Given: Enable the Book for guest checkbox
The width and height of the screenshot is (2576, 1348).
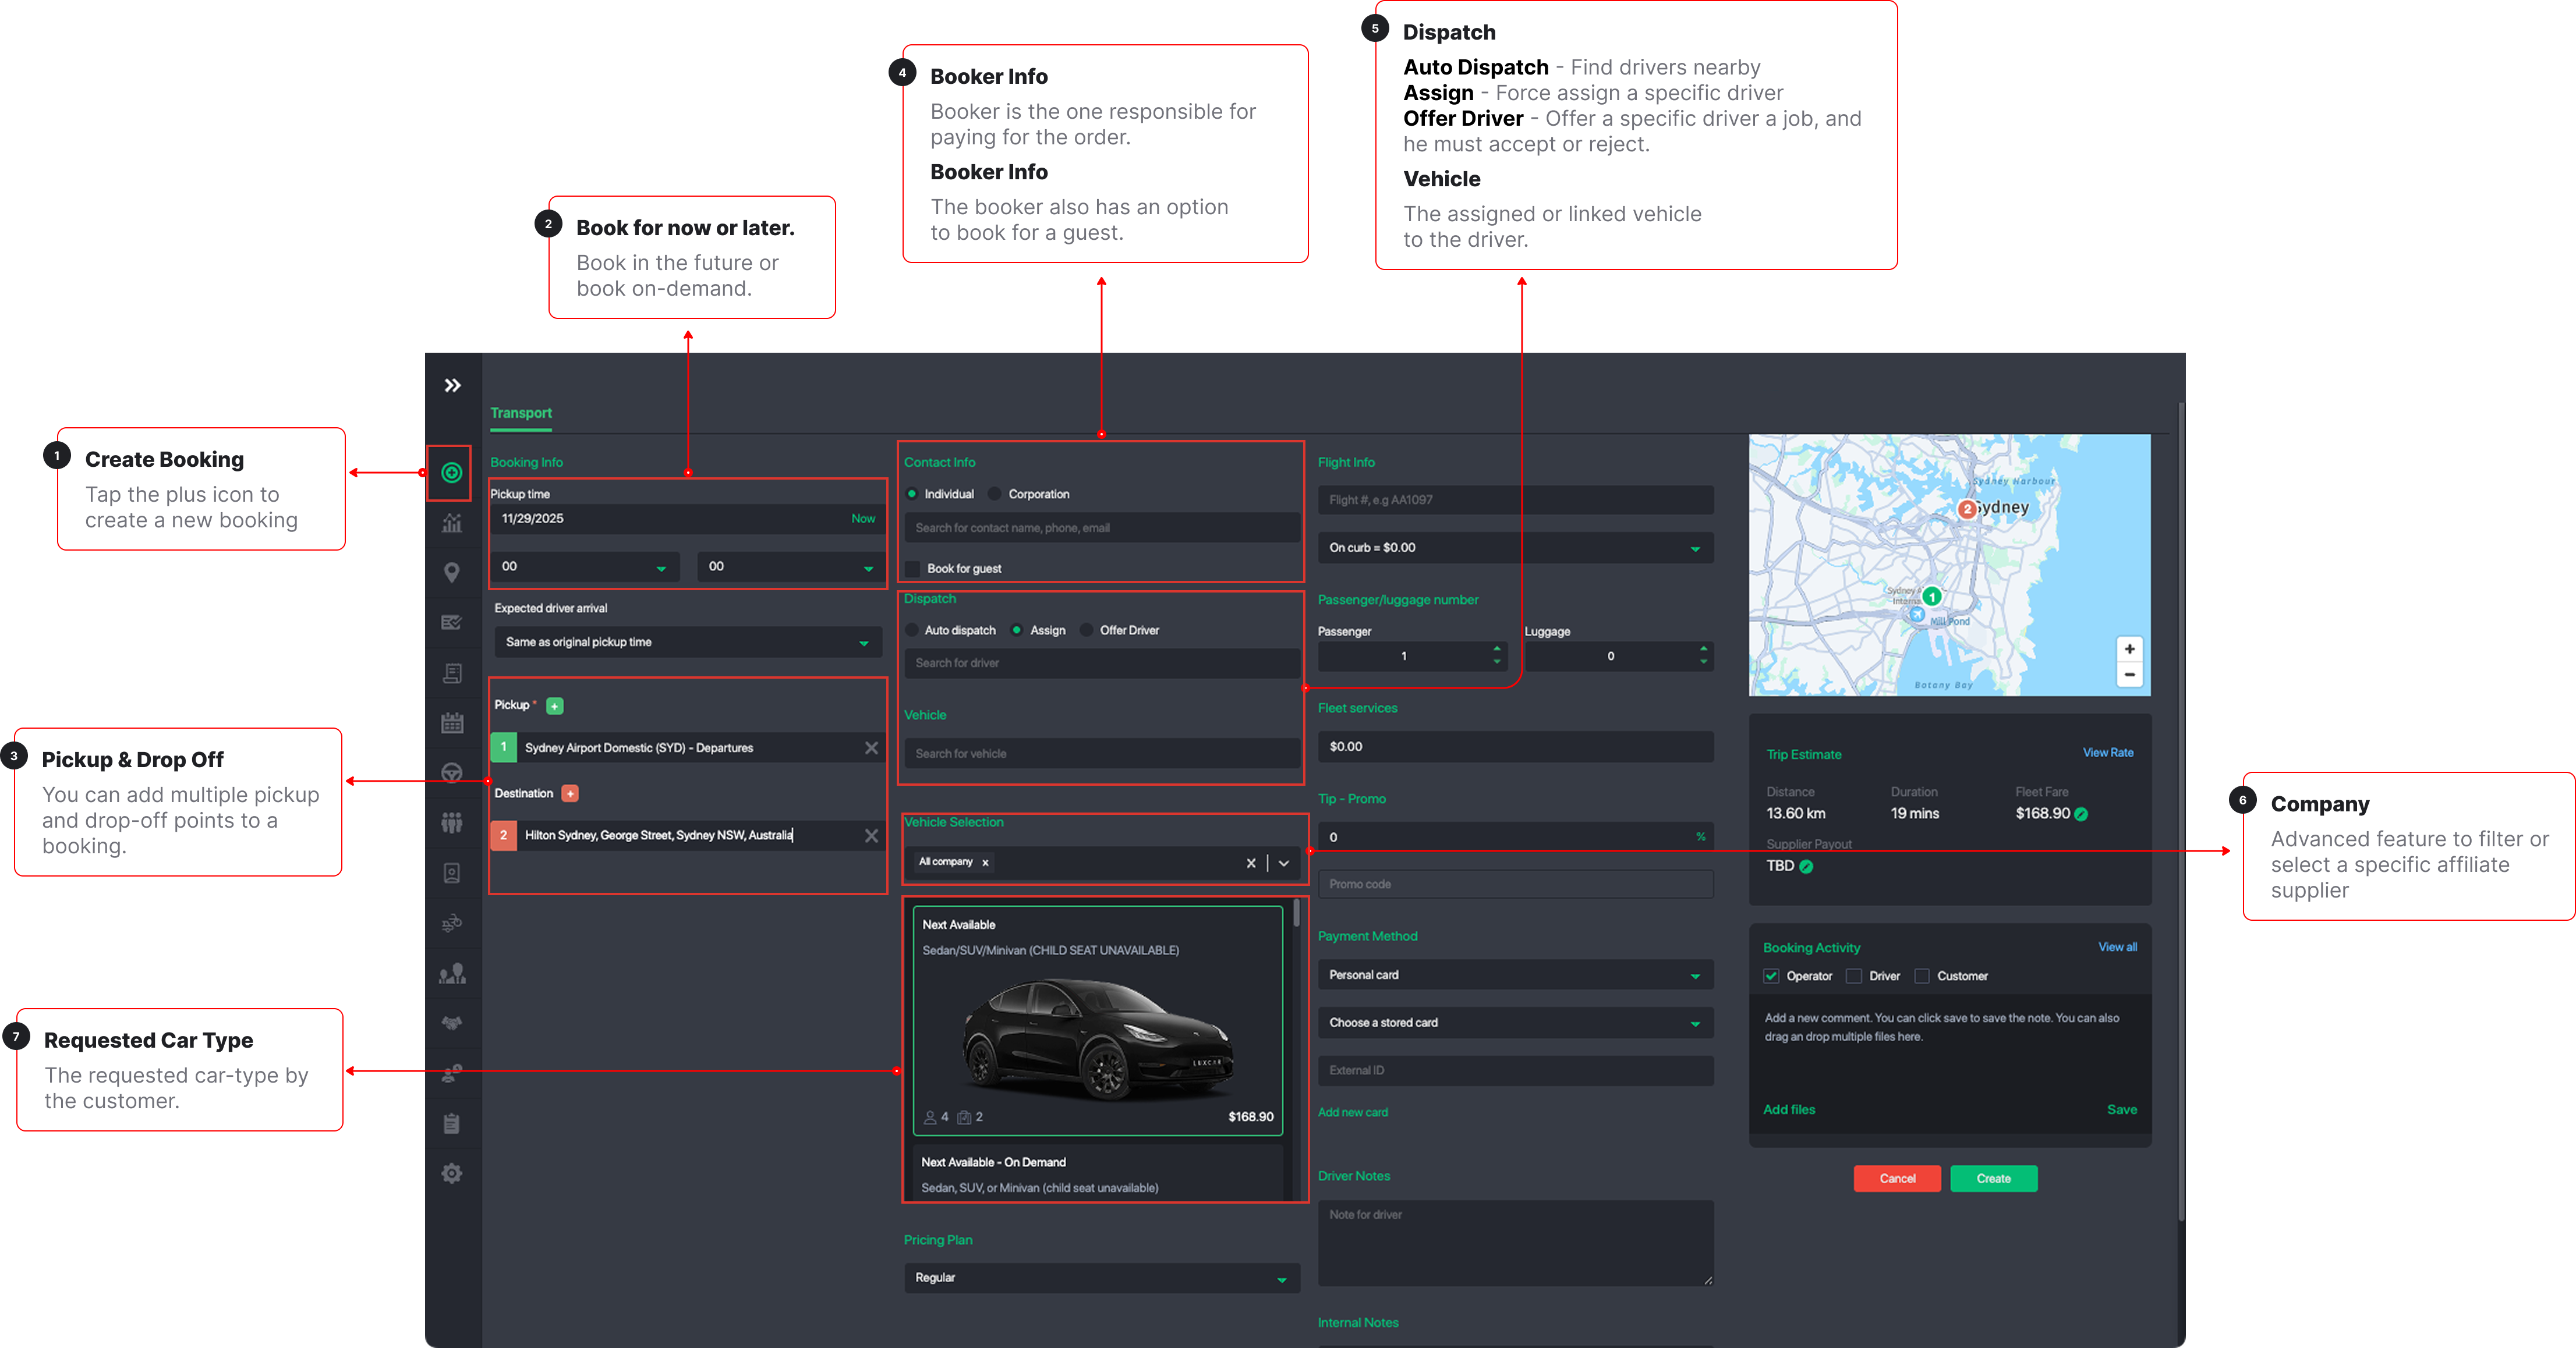Looking at the screenshot, I should (912, 569).
